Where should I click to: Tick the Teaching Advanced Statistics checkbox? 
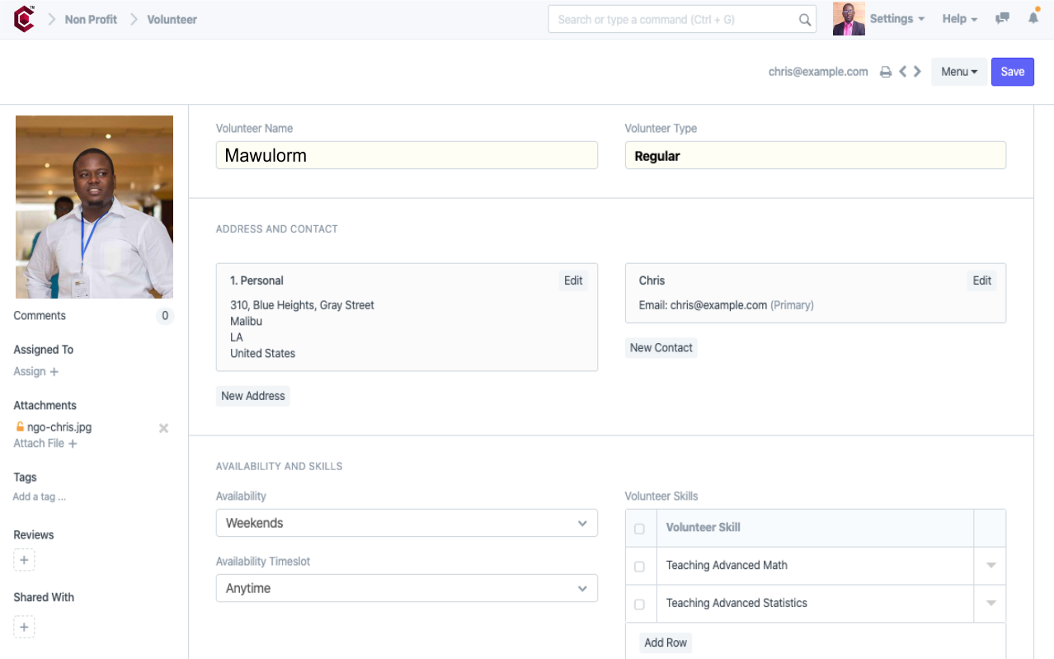[x=639, y=605]
